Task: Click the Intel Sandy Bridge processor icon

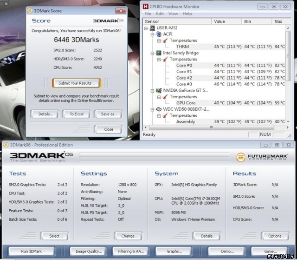Action: tap(159, 53)
